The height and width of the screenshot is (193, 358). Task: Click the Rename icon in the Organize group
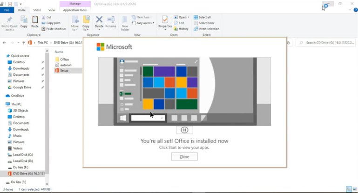coord(111,20)
